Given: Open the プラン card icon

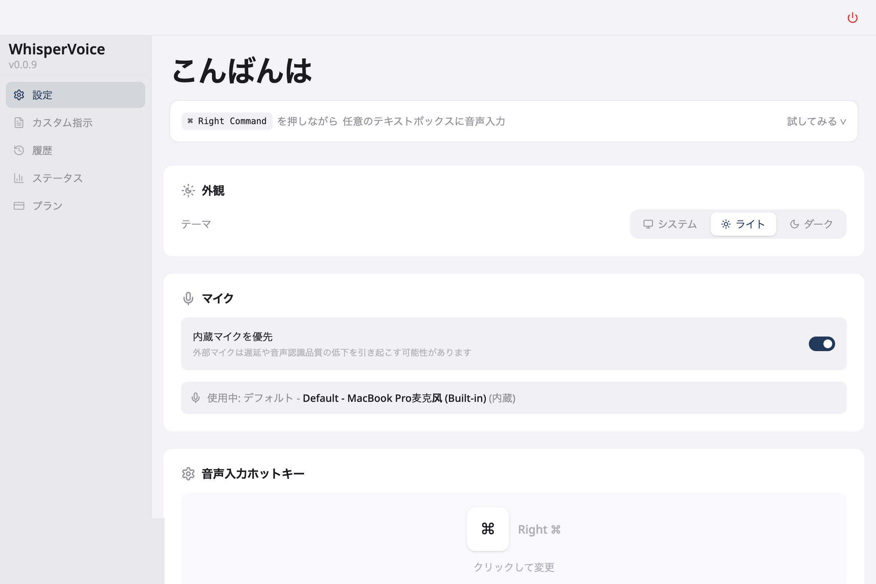Looking at the screenshot, I should 19,205.
